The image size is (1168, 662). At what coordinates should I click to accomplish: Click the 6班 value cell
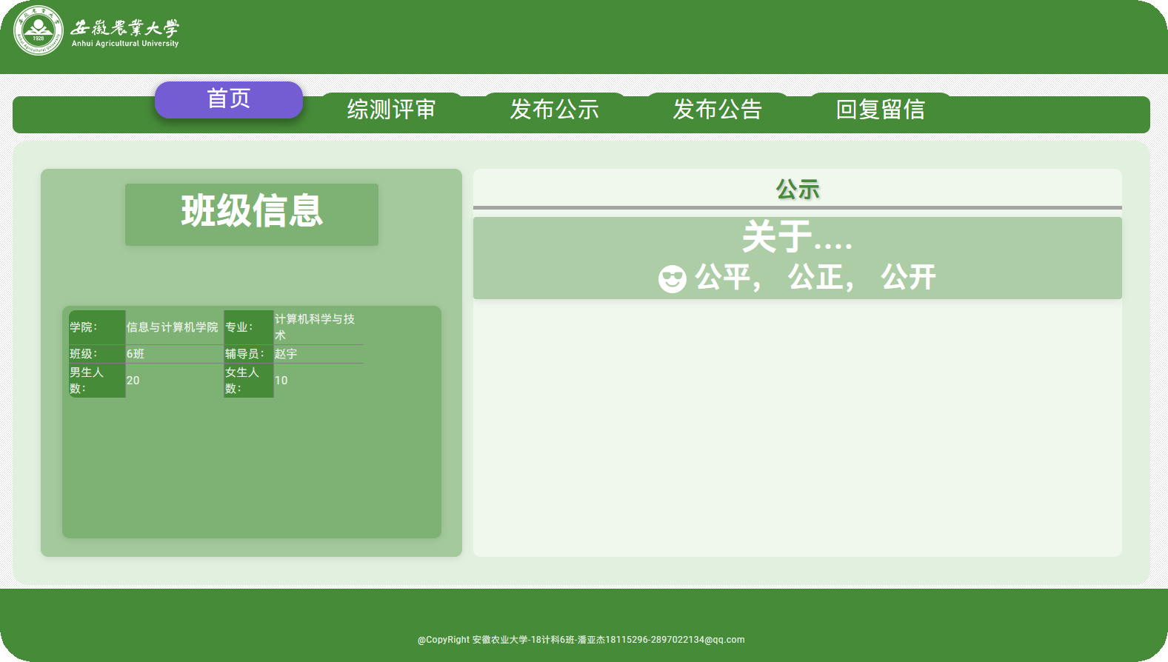[x=174, y=354]
